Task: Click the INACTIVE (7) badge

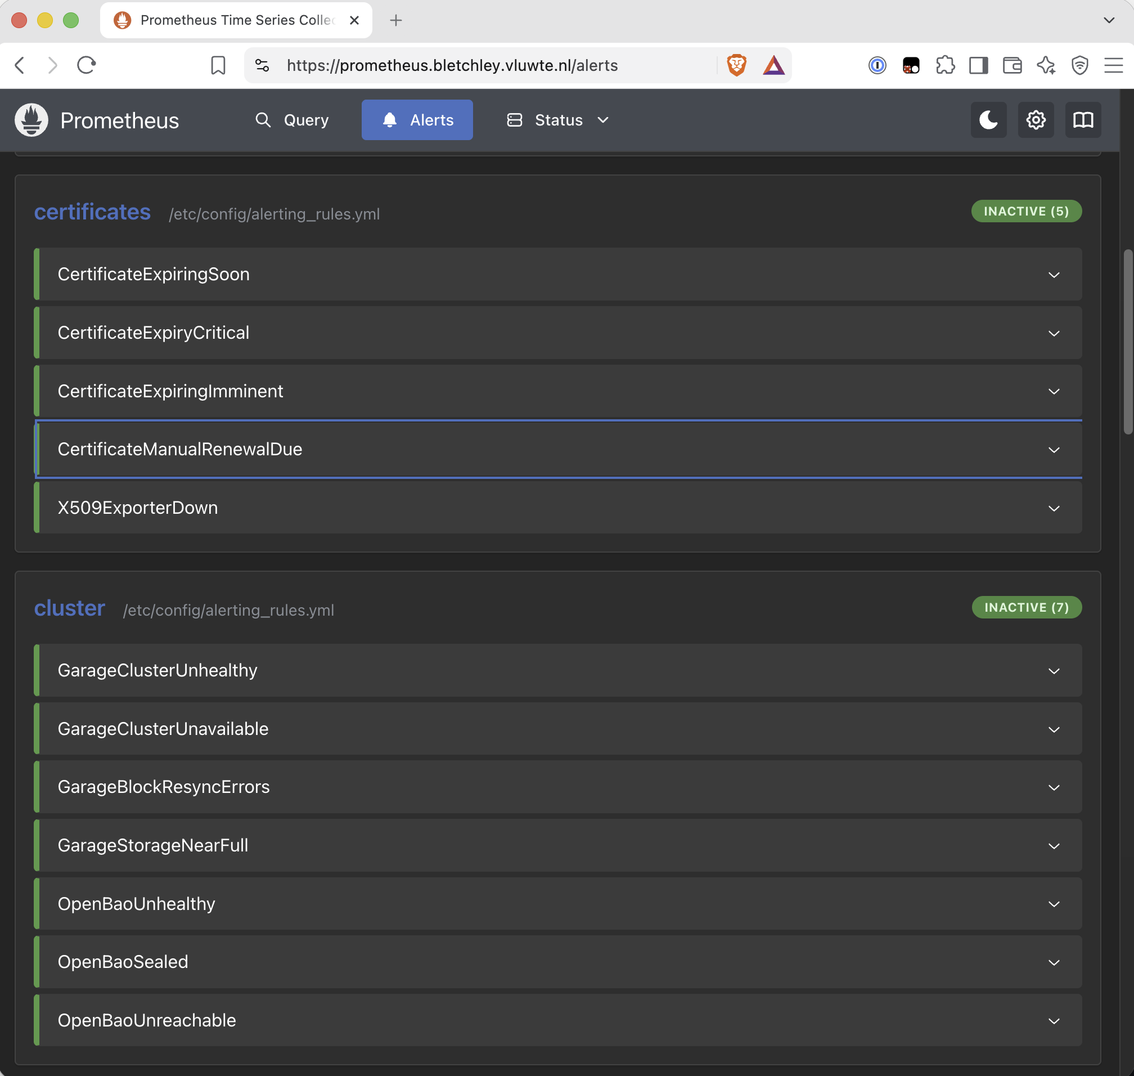Action: pyautogui.click(x=1027, y=607)
